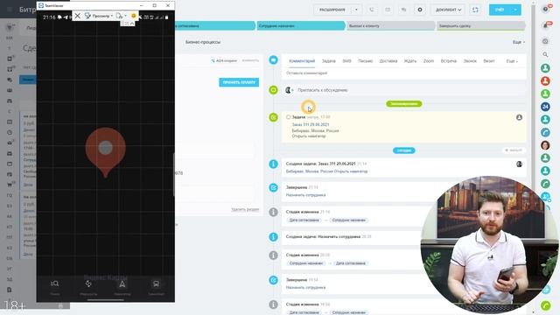Viewport: 560px width, 315px height.
Task: Open the Расширения dropdown arrow
Action: point(356,10)
